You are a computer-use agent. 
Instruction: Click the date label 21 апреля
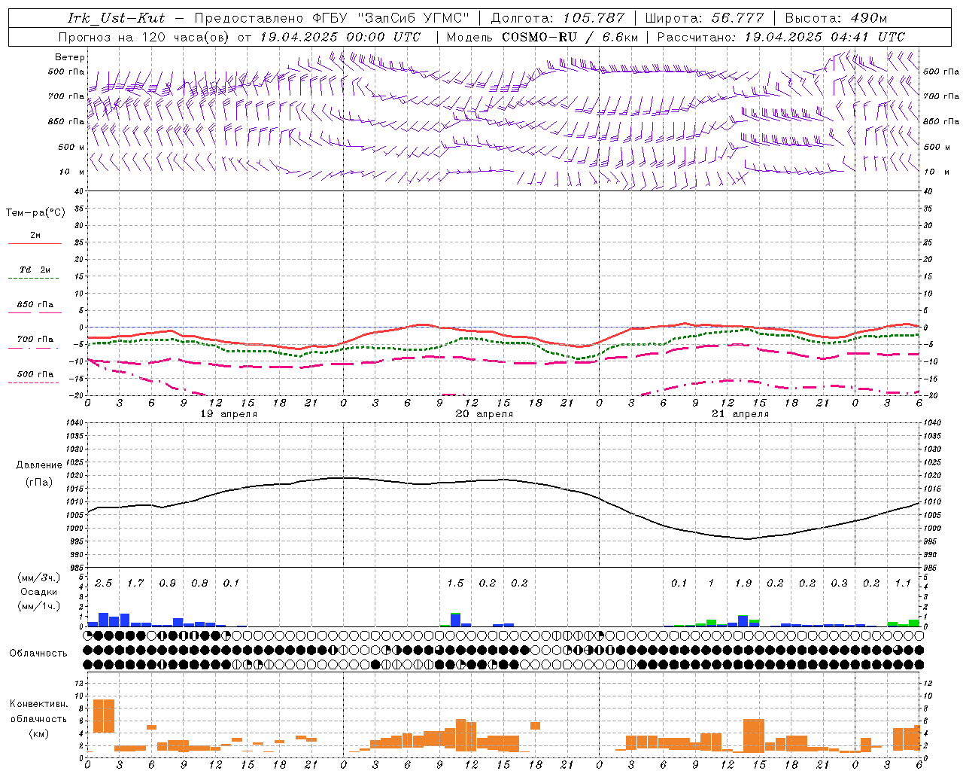(x=740, y=414)
